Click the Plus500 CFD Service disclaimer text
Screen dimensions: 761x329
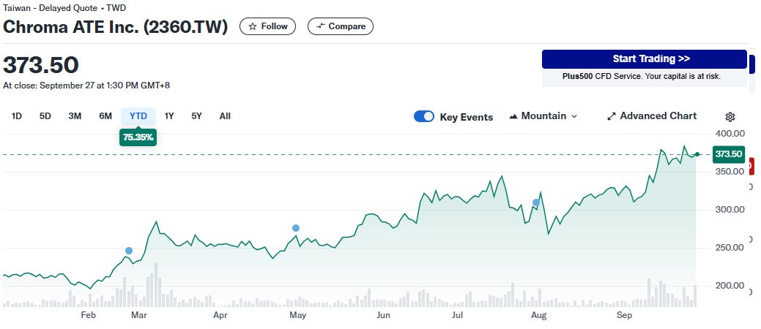pyautogui.click(x=642, y=77)
